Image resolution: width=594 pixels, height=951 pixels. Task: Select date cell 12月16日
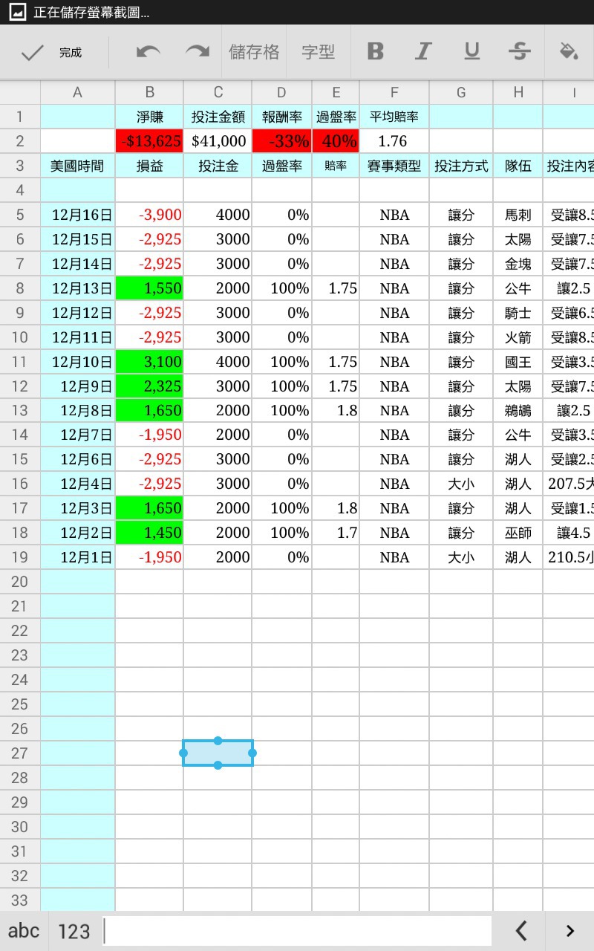click(77, 215)
